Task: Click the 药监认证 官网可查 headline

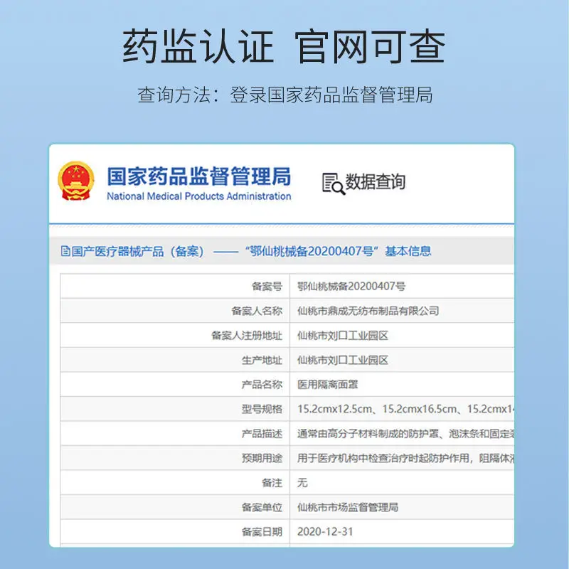Action: point(284,46)
